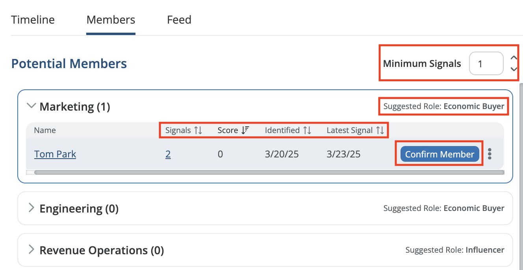Click the Minimum Signals input field
The width and height of the screenshot is (523, 270).
click(486, 64)
